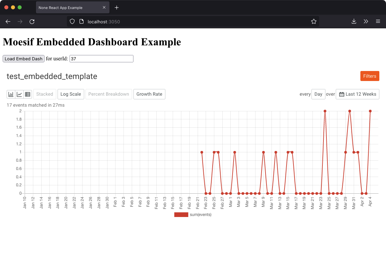
Task: Click the red sum(events) legend swatch
Action: coord(181,214)
